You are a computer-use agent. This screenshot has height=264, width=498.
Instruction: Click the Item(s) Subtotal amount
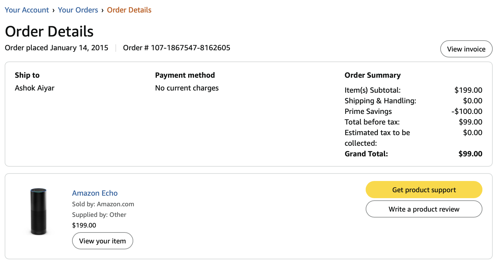(x=468, y=90)
